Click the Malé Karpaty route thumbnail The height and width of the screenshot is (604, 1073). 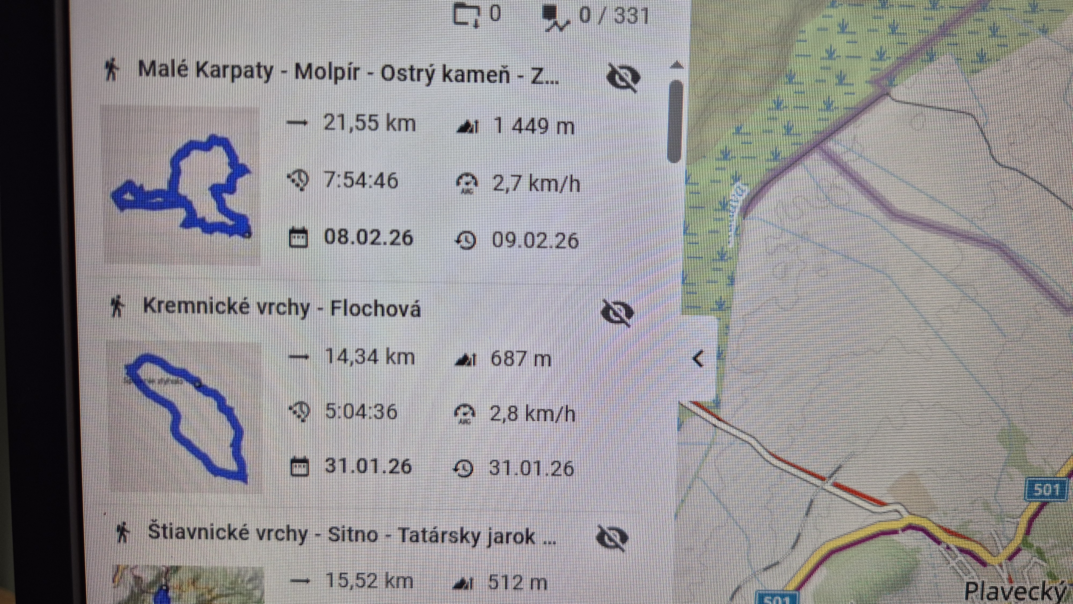click(x=181, y=185)
